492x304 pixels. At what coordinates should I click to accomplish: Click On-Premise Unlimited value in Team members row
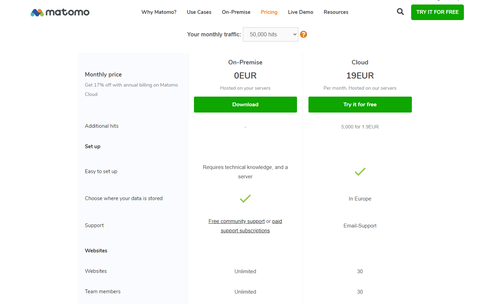[x=245, y=292]
